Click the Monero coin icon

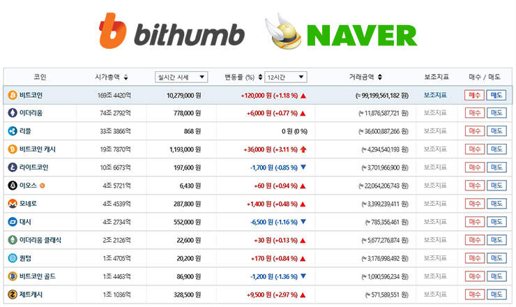tap(13, 204)
